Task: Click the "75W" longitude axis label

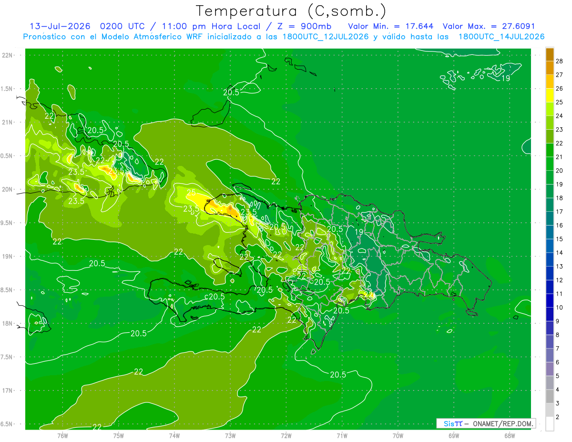Action: pos(119,436)
